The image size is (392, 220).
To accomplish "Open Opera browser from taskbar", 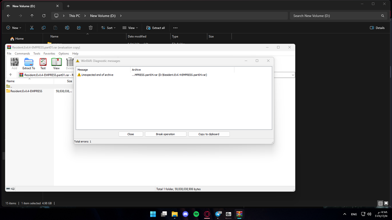I will coord(207,214).
